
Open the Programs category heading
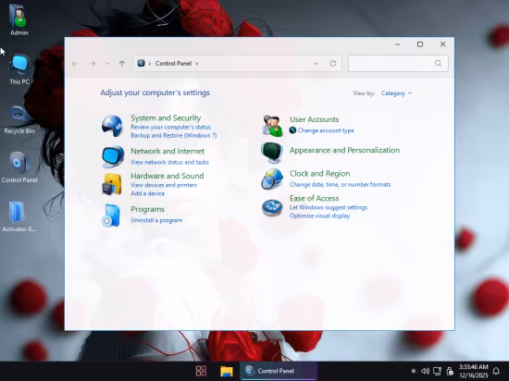pos(148,209)
